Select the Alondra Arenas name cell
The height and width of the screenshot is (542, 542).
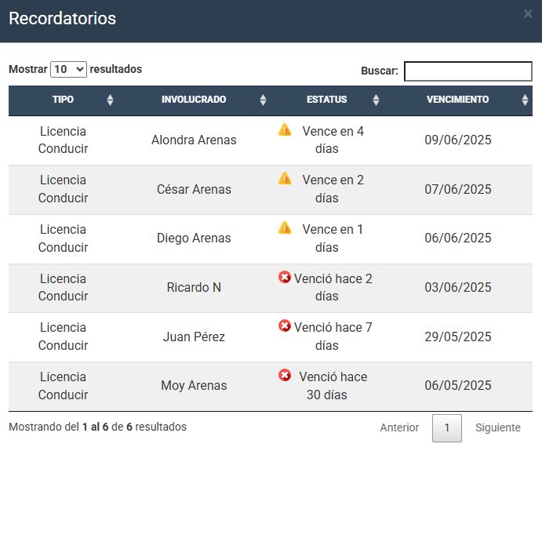[194, 140]
